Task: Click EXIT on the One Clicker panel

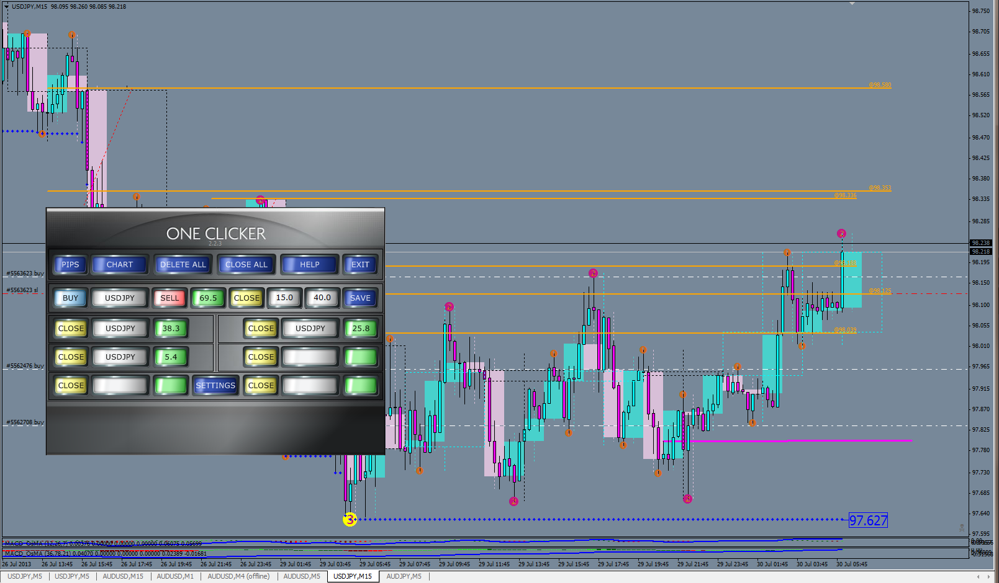Action: click(x=360, y=265)
